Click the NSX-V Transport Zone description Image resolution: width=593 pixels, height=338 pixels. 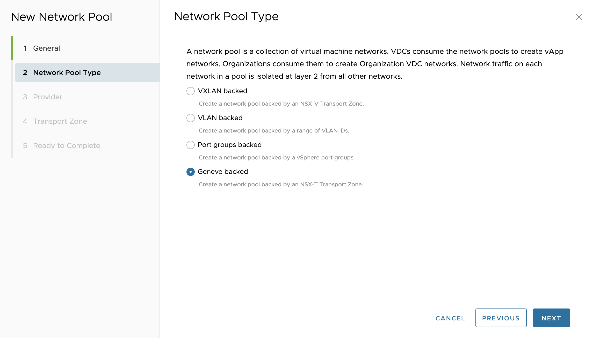point(281,104)
